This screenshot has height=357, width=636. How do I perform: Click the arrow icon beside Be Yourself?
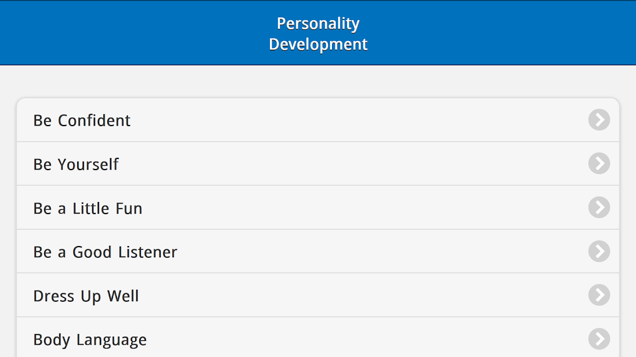(x=599, y=163)
